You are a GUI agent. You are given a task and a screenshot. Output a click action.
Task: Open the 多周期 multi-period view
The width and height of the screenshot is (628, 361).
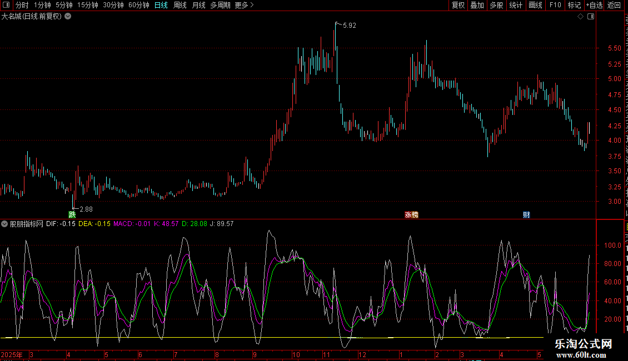point(220,5)
